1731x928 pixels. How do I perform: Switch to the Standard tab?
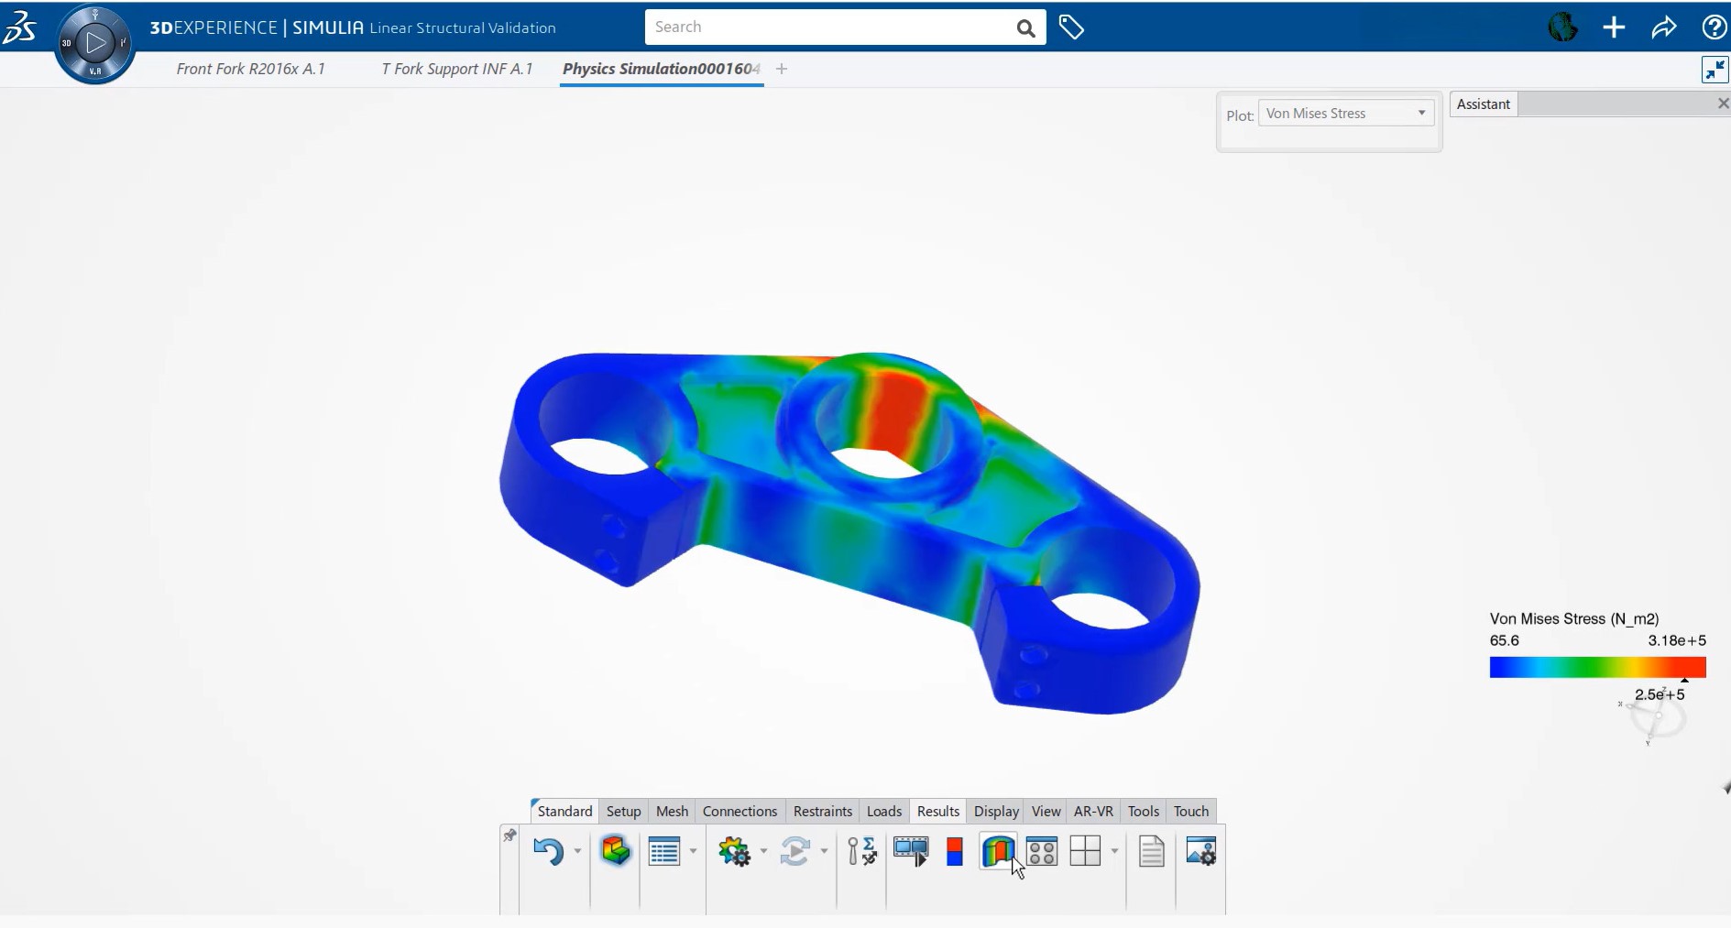[564, 811]
